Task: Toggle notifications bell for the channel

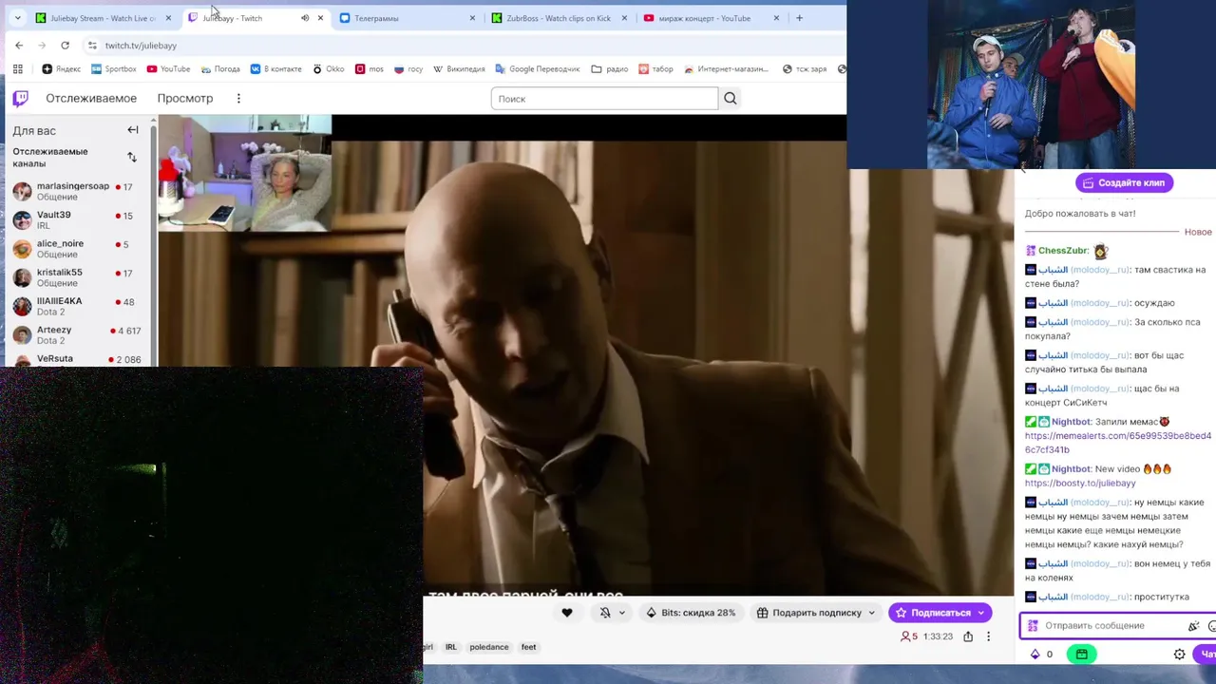Action: tap(605, 613)
